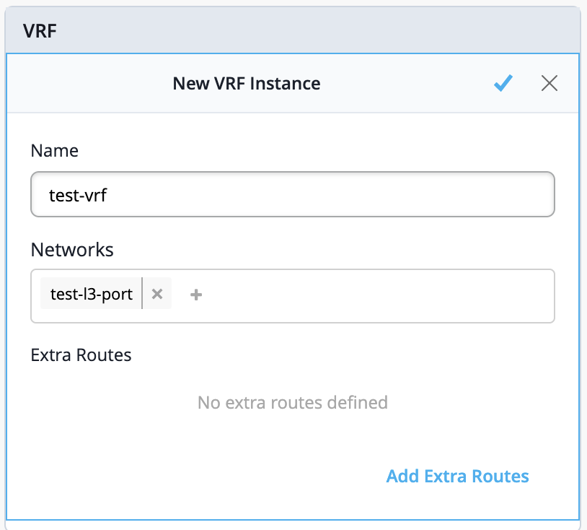Click blank header area left of the title
Viewport: 587px width, 530px height.
[x=87, y=84]
